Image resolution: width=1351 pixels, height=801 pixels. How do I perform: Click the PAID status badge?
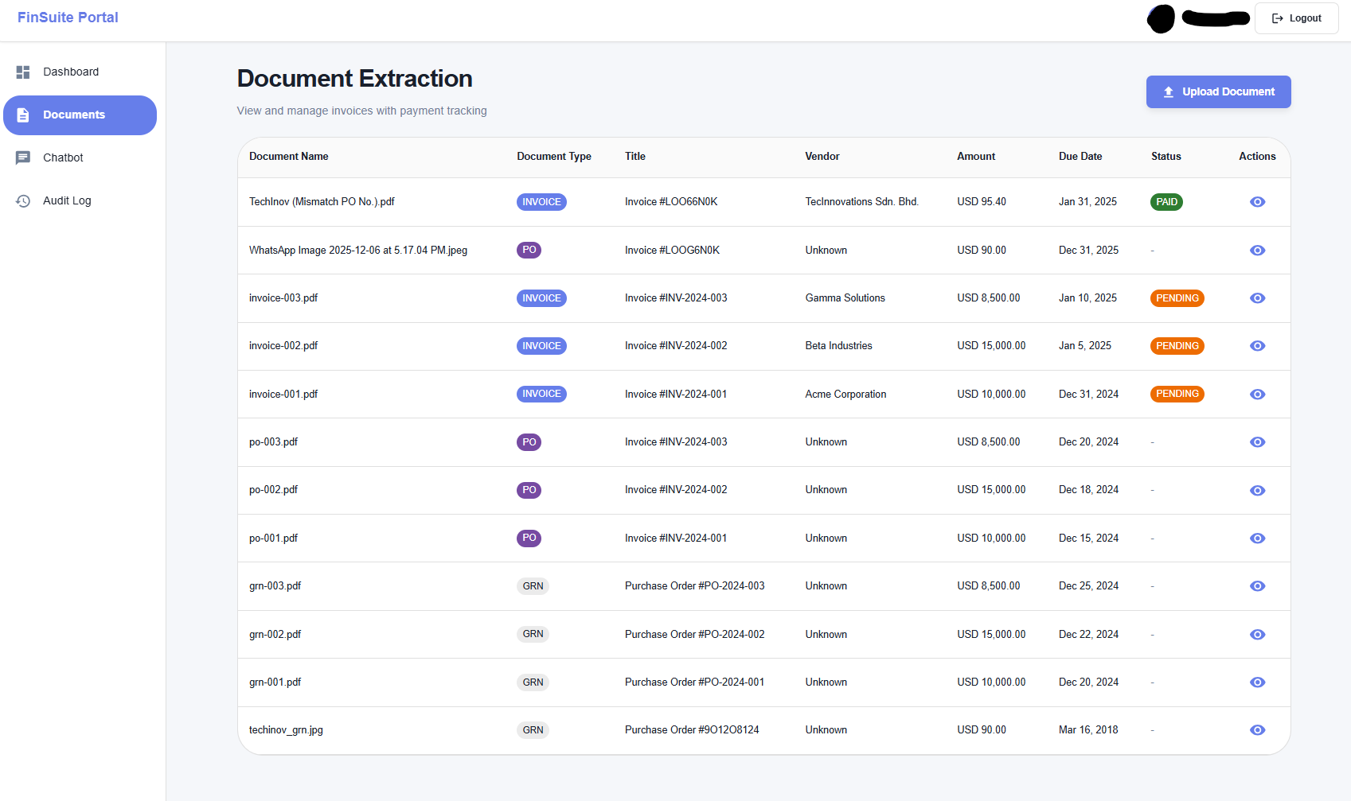click(x=1166, y=202)
